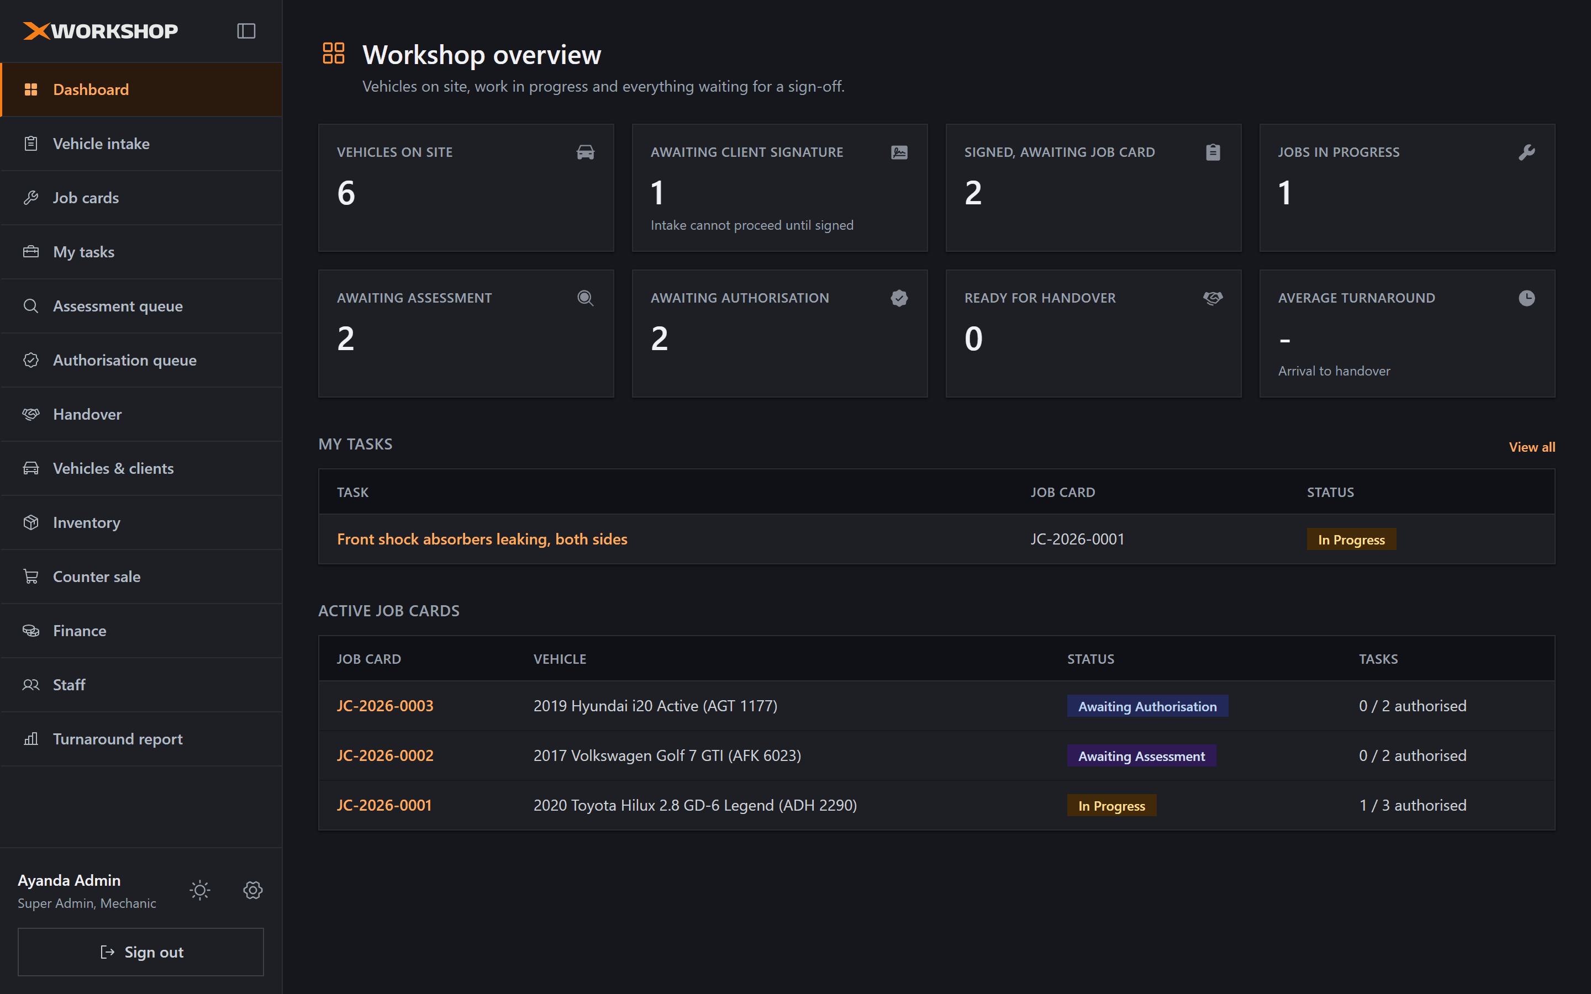Click wrench icon on Jobs In Progress card
This screenshot has height=994, width=1591.
(1526, 152)
